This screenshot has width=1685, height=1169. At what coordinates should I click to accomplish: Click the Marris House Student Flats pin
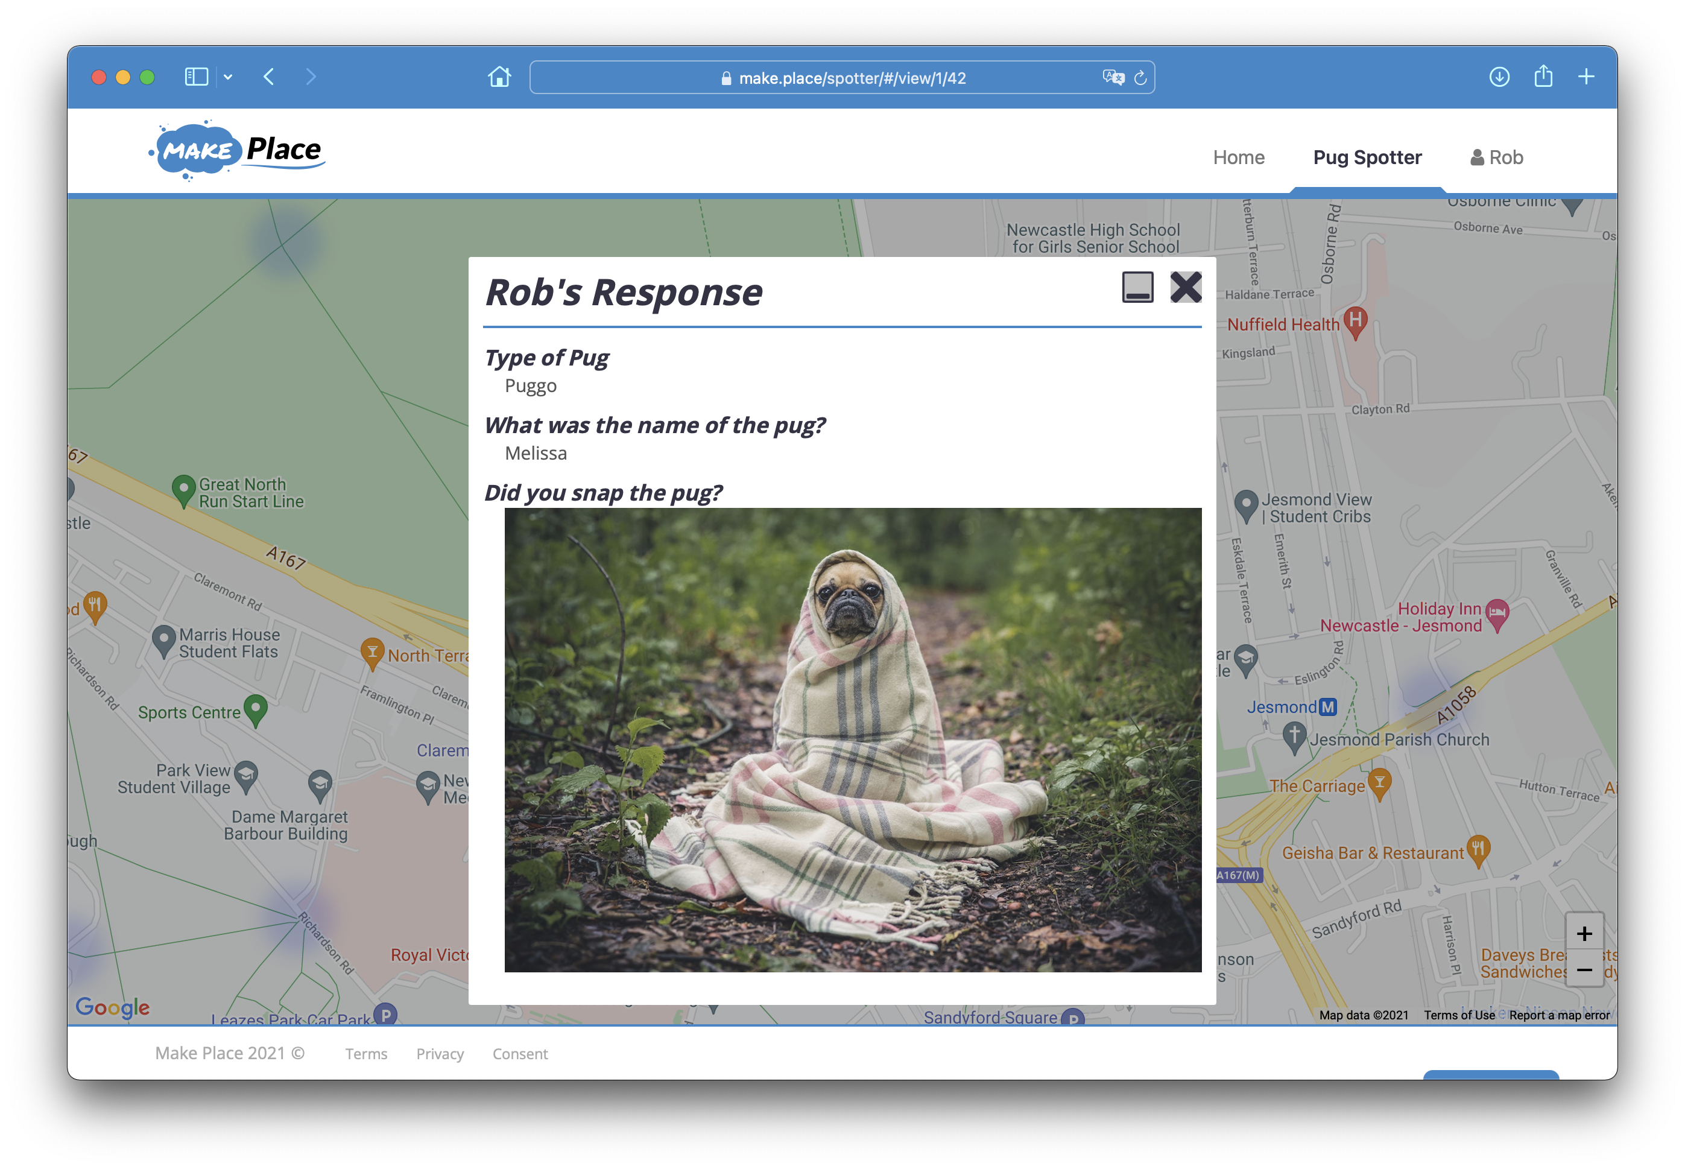click(x=163, y=641)
